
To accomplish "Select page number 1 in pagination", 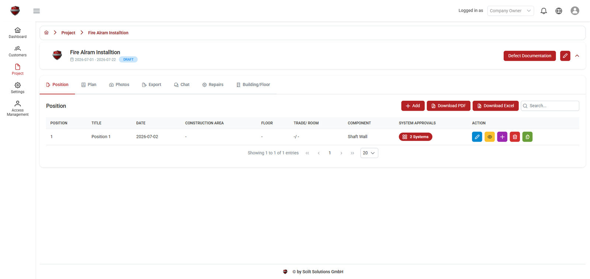I will click(330, 153).
